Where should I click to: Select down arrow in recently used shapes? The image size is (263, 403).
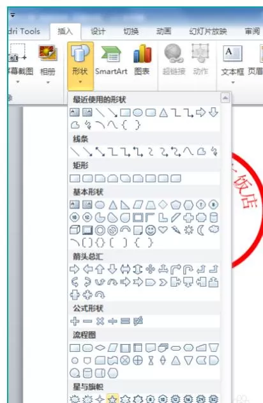[213, 112]
